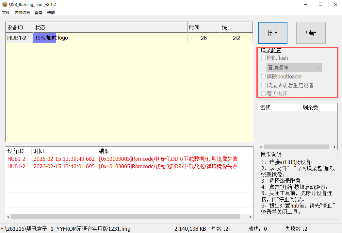
Task: Toggle the 烧录成功后重启设备 checkbox
Action: tap(263, 85)
